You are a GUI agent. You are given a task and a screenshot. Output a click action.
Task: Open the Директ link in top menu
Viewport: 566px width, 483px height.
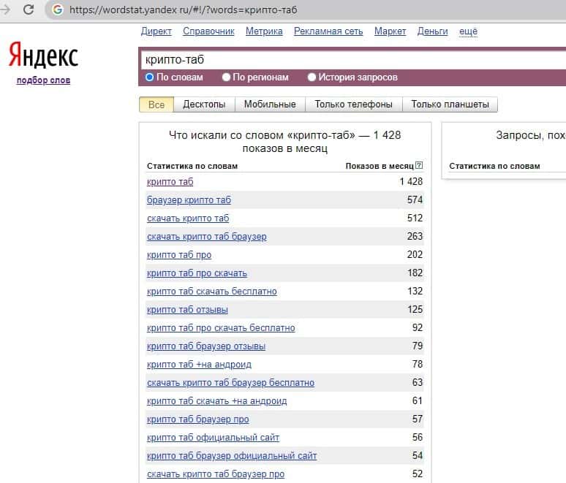coord(156,31)
